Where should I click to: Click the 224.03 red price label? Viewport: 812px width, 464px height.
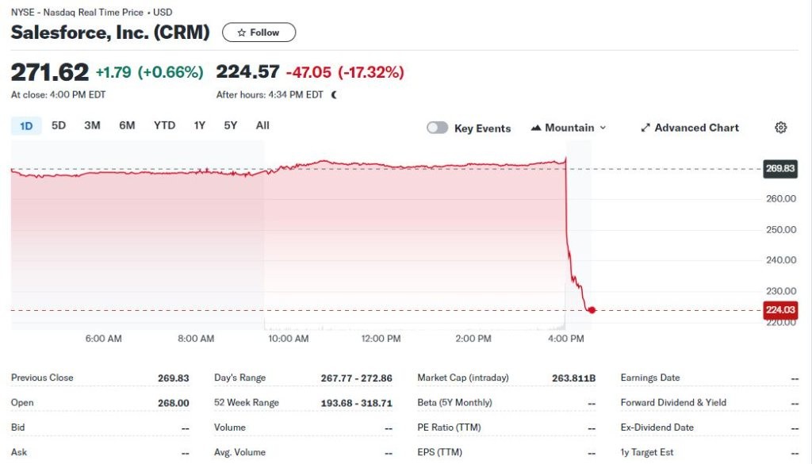click(x=779, y=310)
